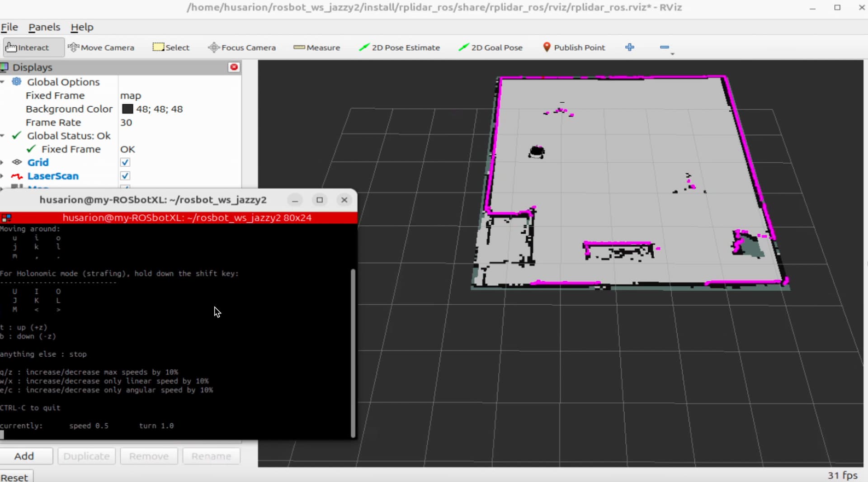Click the blue minus remove-tool icon
Image resolution: width=868 pixels, height=482 pixels.
[664, 47]
